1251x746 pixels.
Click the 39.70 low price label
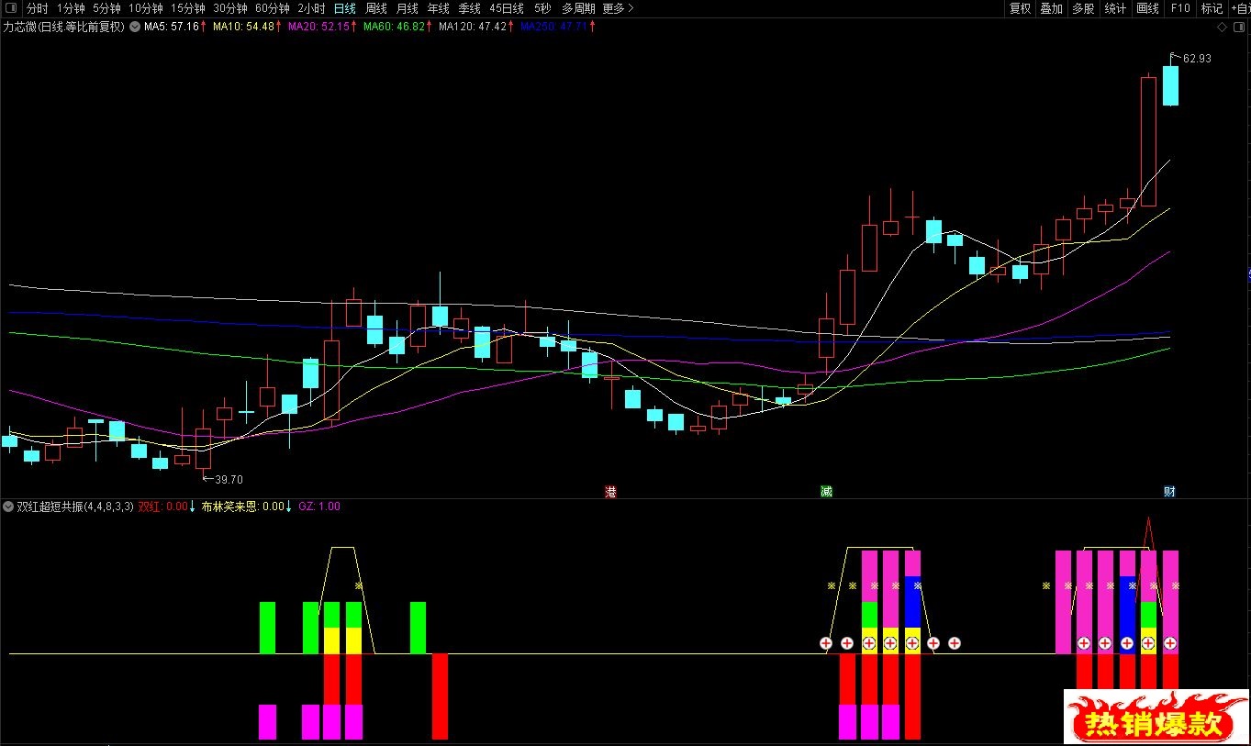coord(229,479)
